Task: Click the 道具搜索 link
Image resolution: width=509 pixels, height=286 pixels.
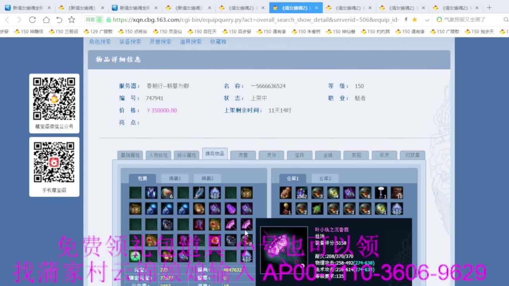Action: 190,42
